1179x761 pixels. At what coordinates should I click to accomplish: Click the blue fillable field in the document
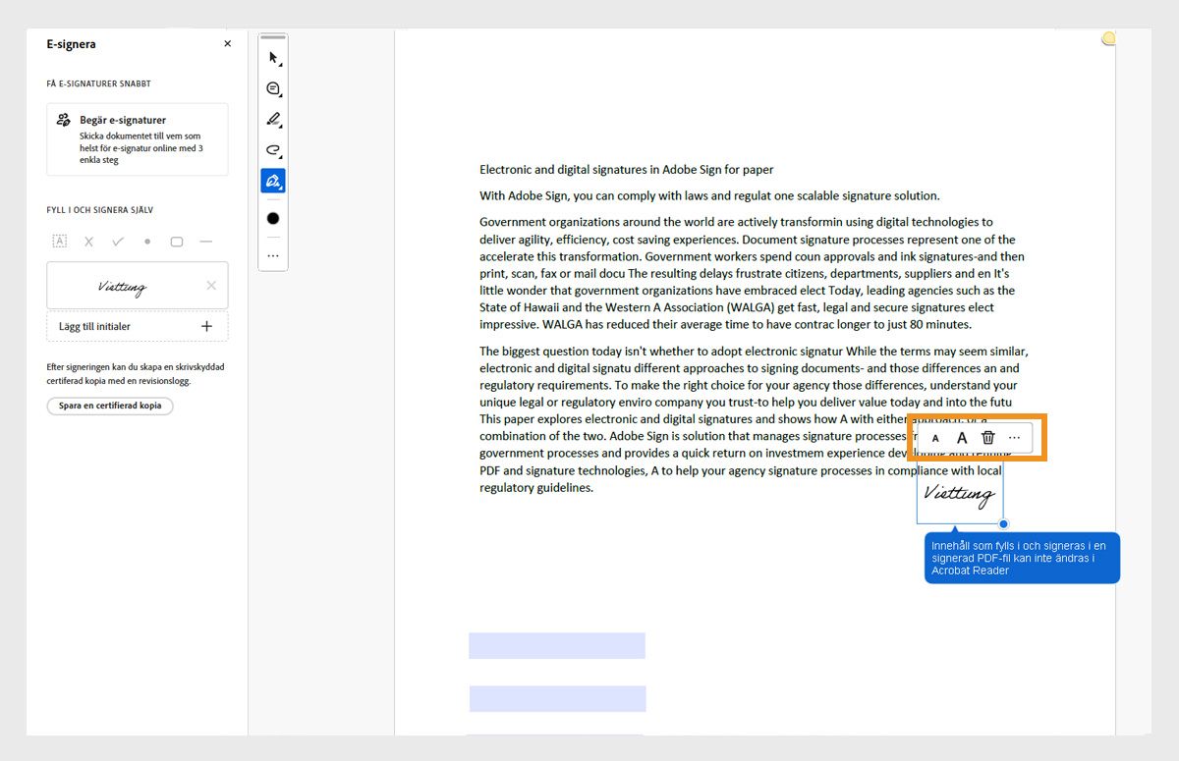point(557,645)
